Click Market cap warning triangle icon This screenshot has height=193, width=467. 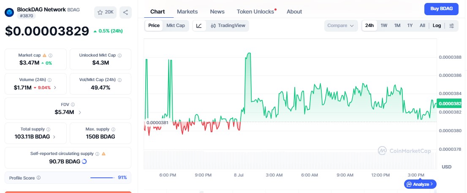point(44,55)
